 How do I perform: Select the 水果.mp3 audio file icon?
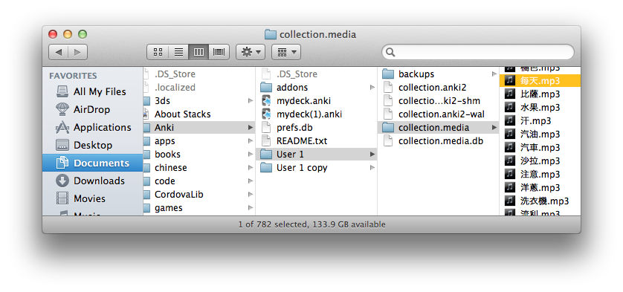click(510, 107)
